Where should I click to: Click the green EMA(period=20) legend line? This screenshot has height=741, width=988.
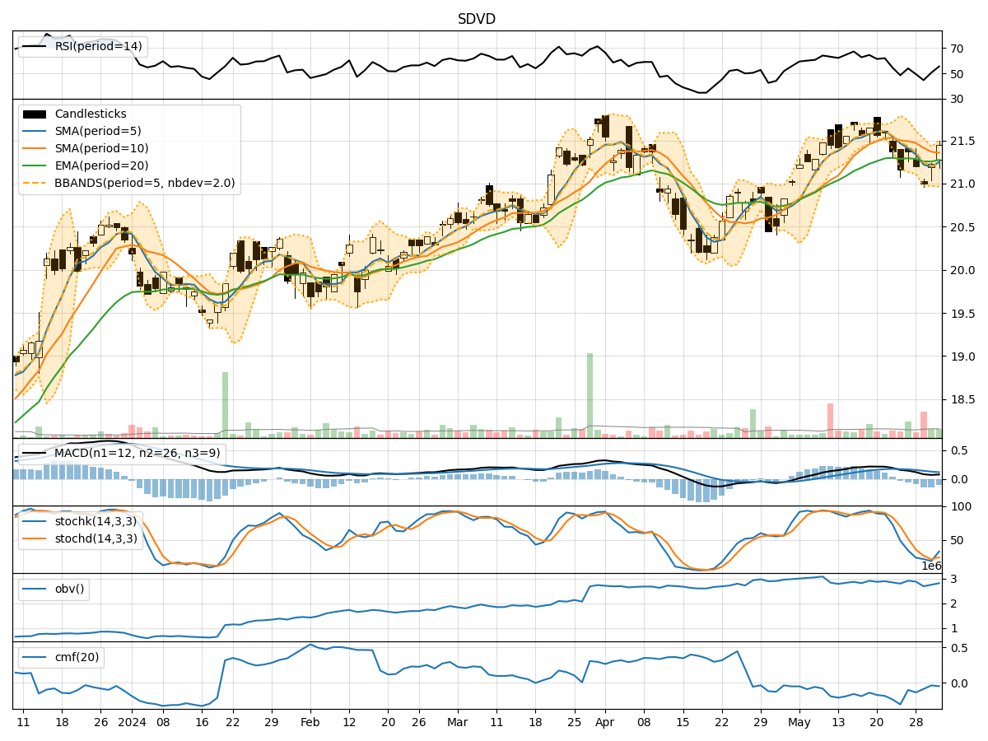(35, 166)
